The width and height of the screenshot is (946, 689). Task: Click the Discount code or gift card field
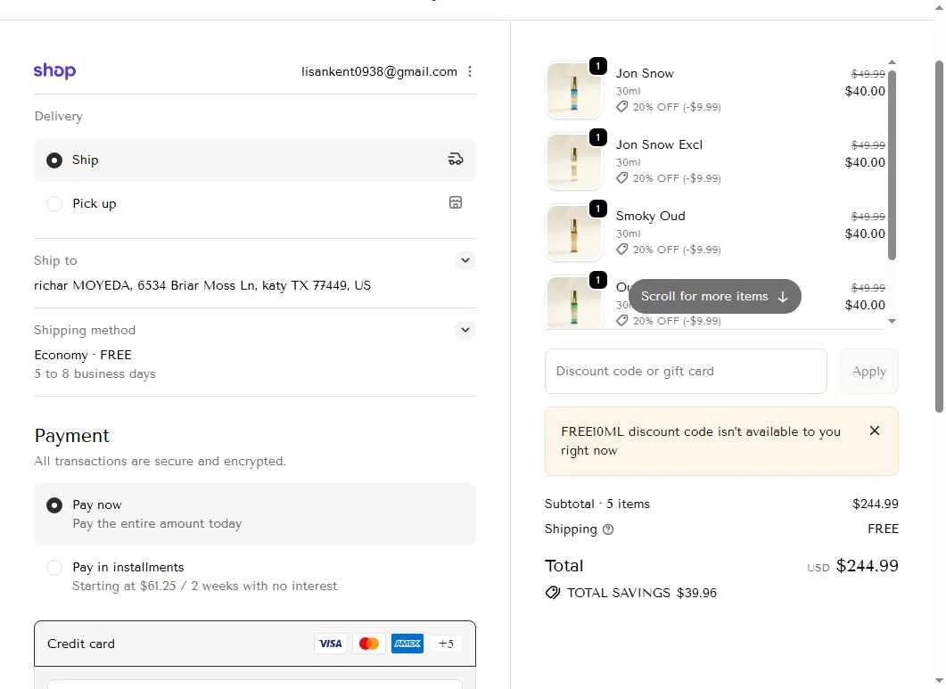(x=686, y=371)
